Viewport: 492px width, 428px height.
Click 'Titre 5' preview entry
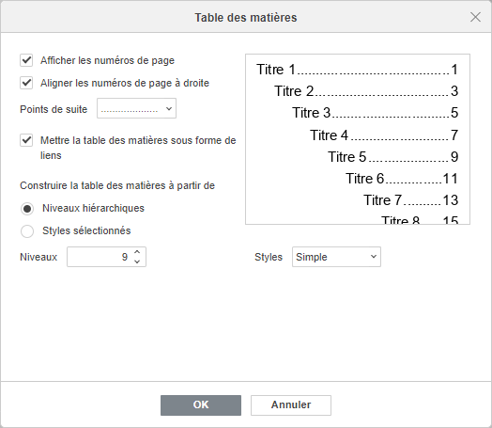(x=347, y=157)
